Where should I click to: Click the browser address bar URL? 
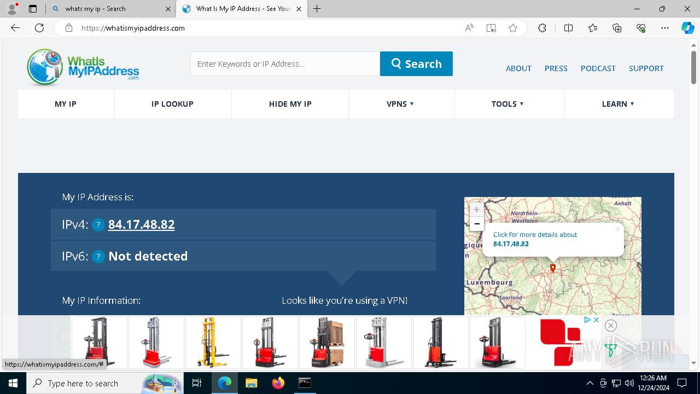133,28
